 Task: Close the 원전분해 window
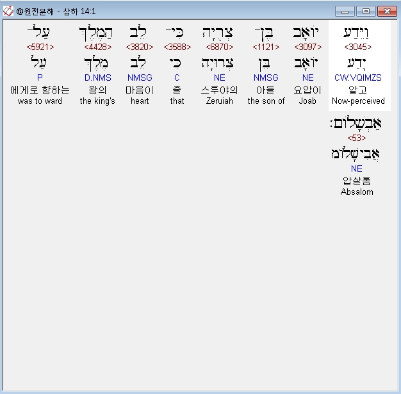point(387,12)
